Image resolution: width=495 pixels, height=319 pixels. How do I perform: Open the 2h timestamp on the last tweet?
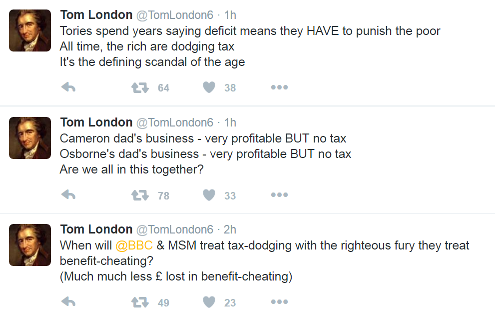coord(230,229)
